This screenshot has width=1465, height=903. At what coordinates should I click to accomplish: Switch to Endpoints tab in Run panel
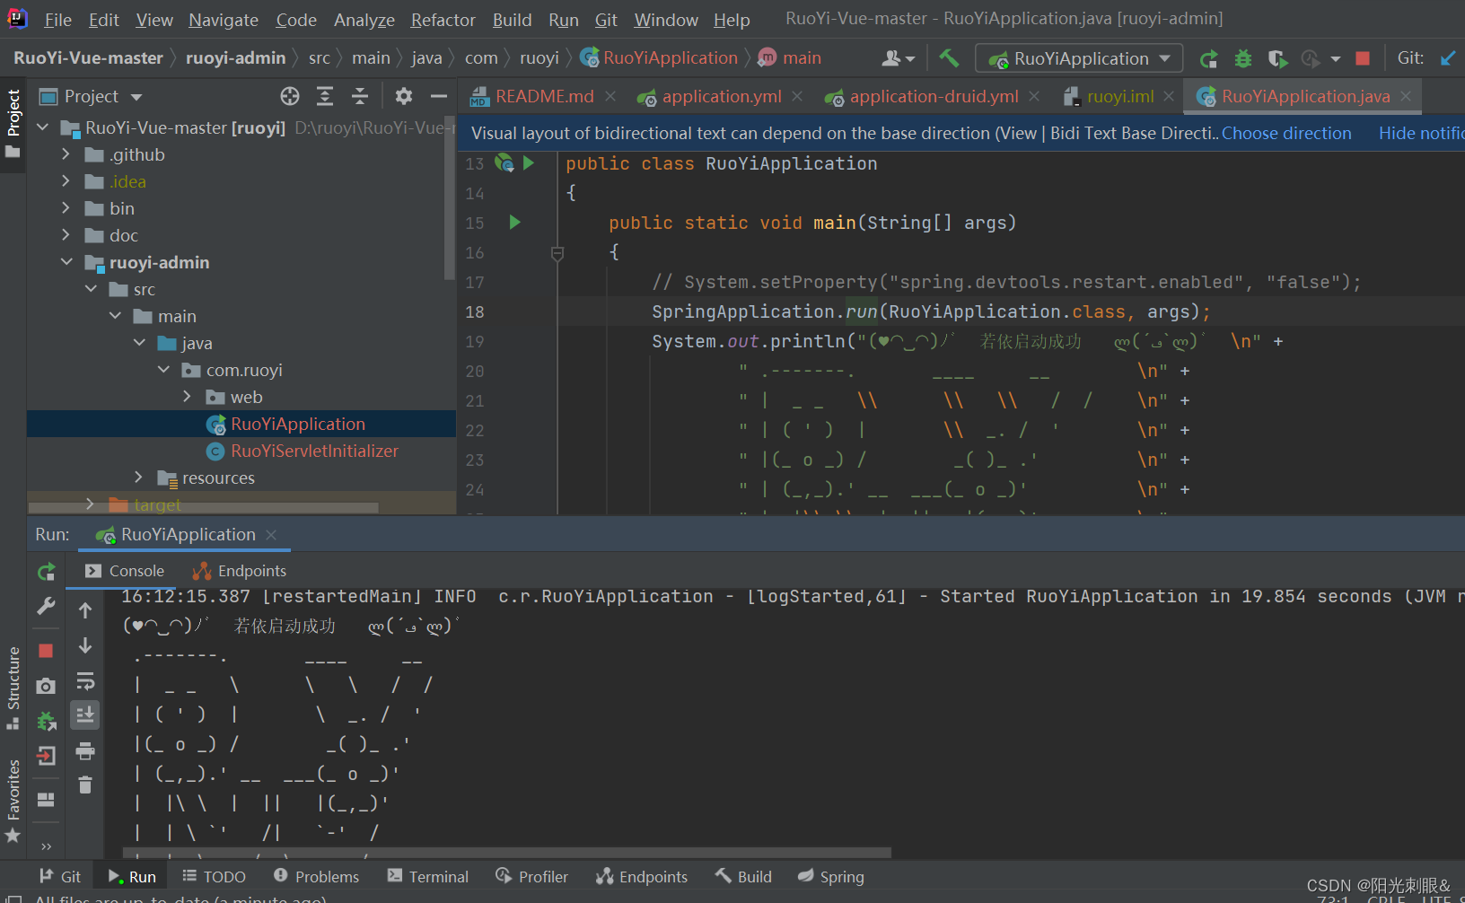(240, 571)
